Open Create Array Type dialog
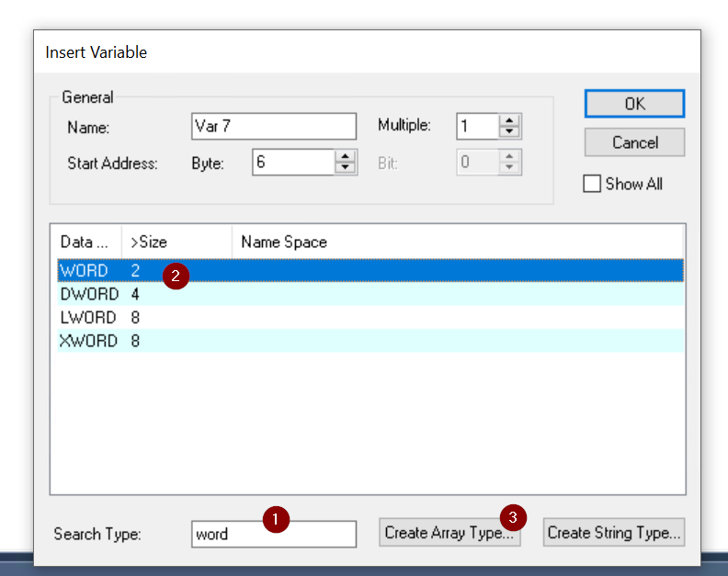Image resolution: width=728 pixels, height=576 pixels. coord(449,533)
